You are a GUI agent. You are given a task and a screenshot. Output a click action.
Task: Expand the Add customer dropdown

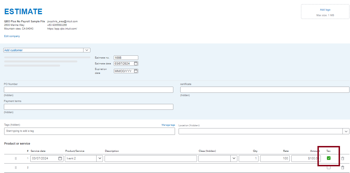tap(87, 50)
